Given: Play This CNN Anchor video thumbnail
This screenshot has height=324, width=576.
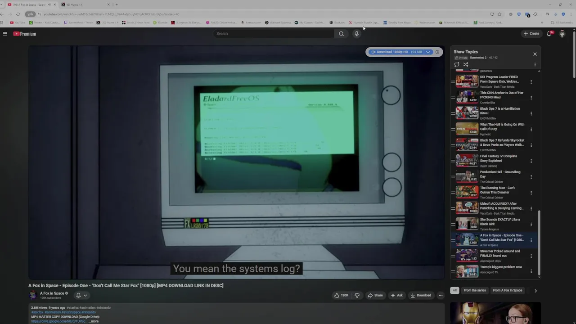Looking at the screenshot, I should [x=467, y=97].
